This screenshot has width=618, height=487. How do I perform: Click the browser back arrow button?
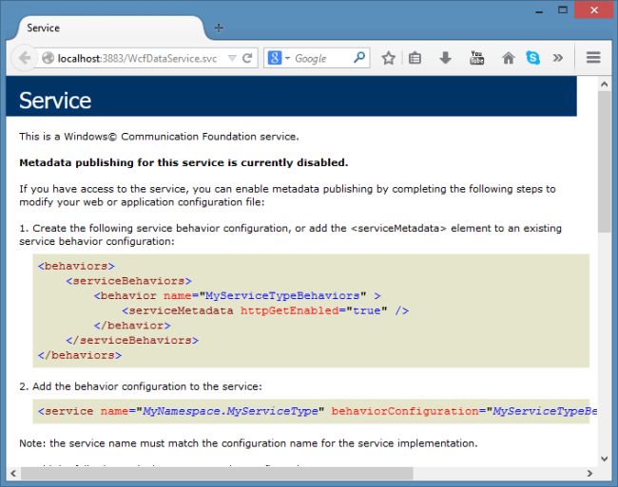[x=24, y=58]
